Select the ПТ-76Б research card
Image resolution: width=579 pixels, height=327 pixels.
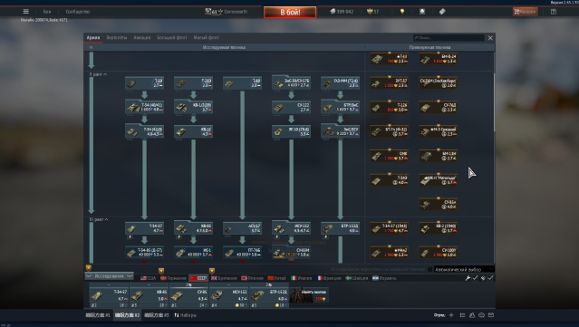coord(242,253)
